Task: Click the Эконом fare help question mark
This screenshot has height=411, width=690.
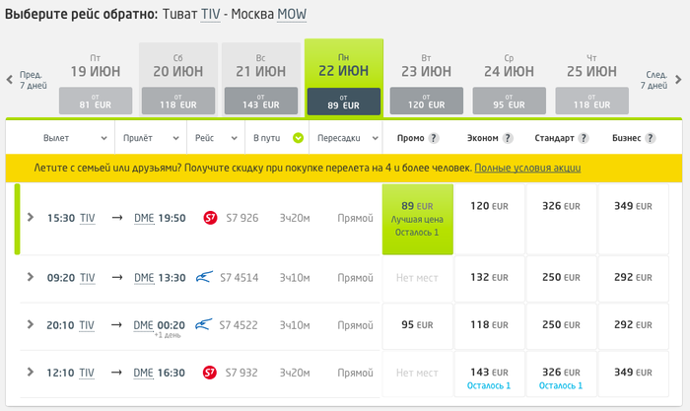Action: 508,138
